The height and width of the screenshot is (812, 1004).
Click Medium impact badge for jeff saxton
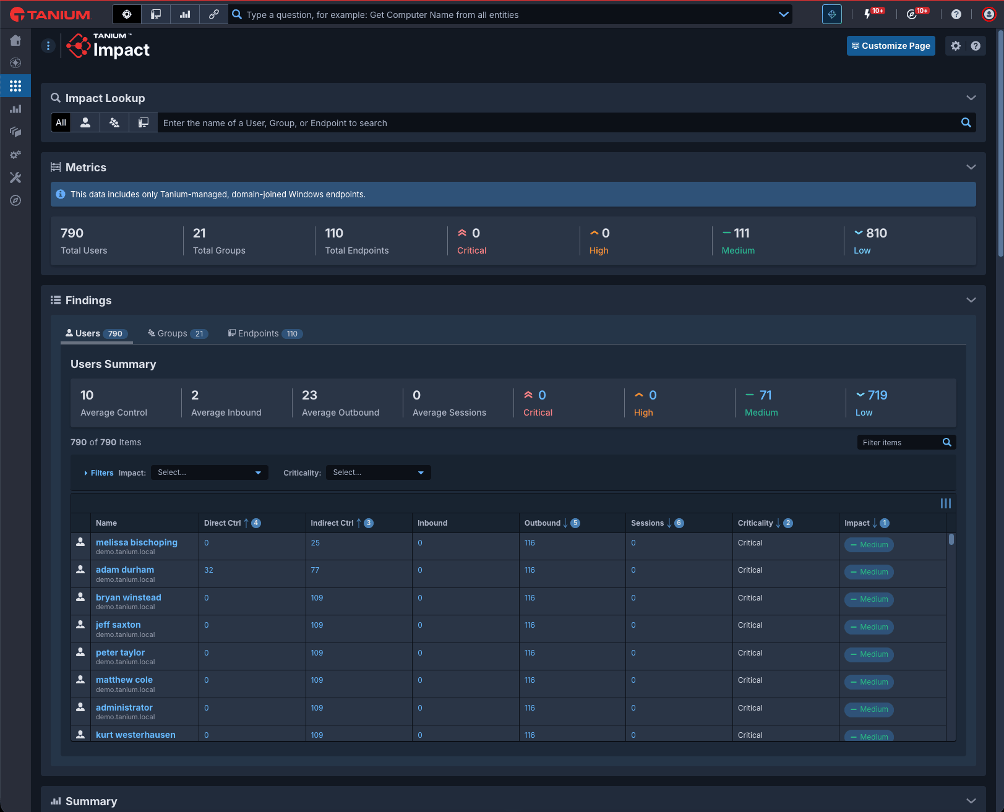(x=869, y=627)
